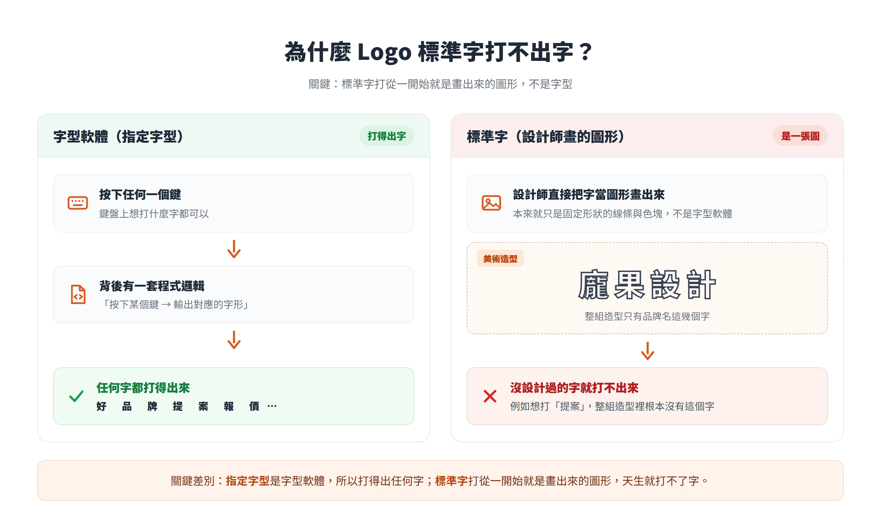Screen dimensions: 881x509
Task: Click the caption 整組造型只有品牌名這幾個字
Action: (647, 316)
